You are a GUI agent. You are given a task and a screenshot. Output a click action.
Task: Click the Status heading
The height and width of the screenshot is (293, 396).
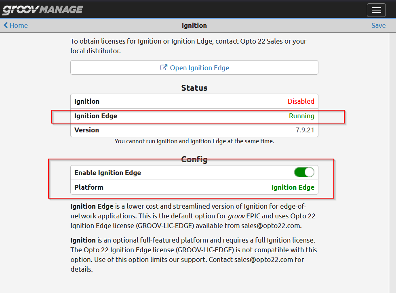(194, 88)
